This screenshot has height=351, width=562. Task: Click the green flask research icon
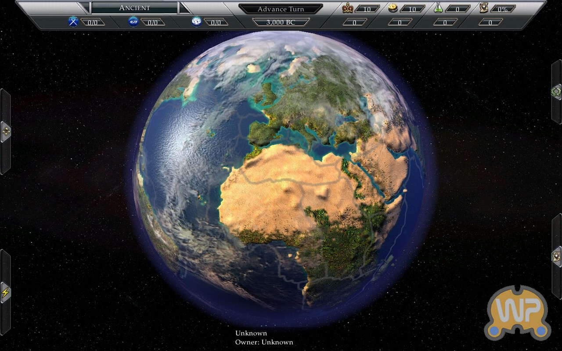[x=438, y=8]
